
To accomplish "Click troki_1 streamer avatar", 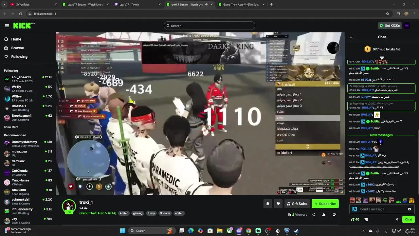I will (69, 206).
